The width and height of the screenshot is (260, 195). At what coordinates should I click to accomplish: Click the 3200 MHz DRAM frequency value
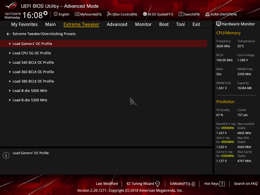[x=244, y=74]
